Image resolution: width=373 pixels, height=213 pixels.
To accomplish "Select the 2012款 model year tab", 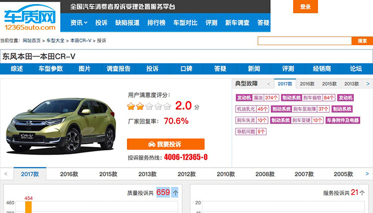I will pos(186,174).
